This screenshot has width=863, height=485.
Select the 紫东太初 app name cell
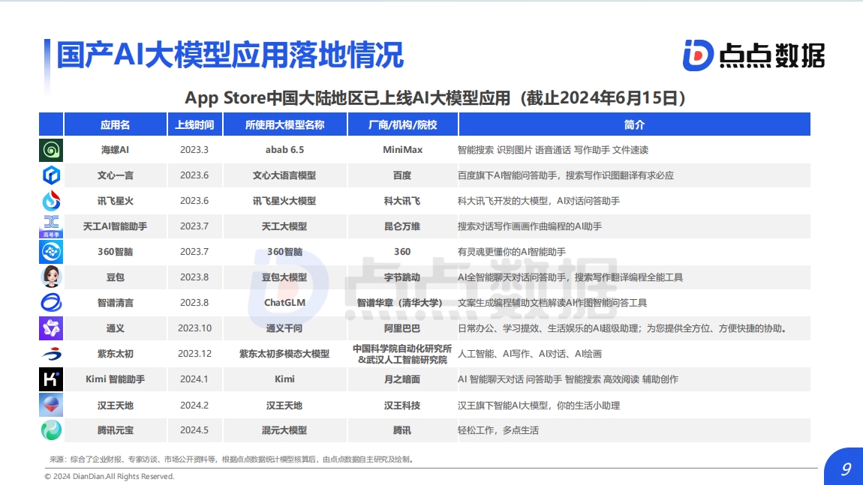tap(116, 354)
